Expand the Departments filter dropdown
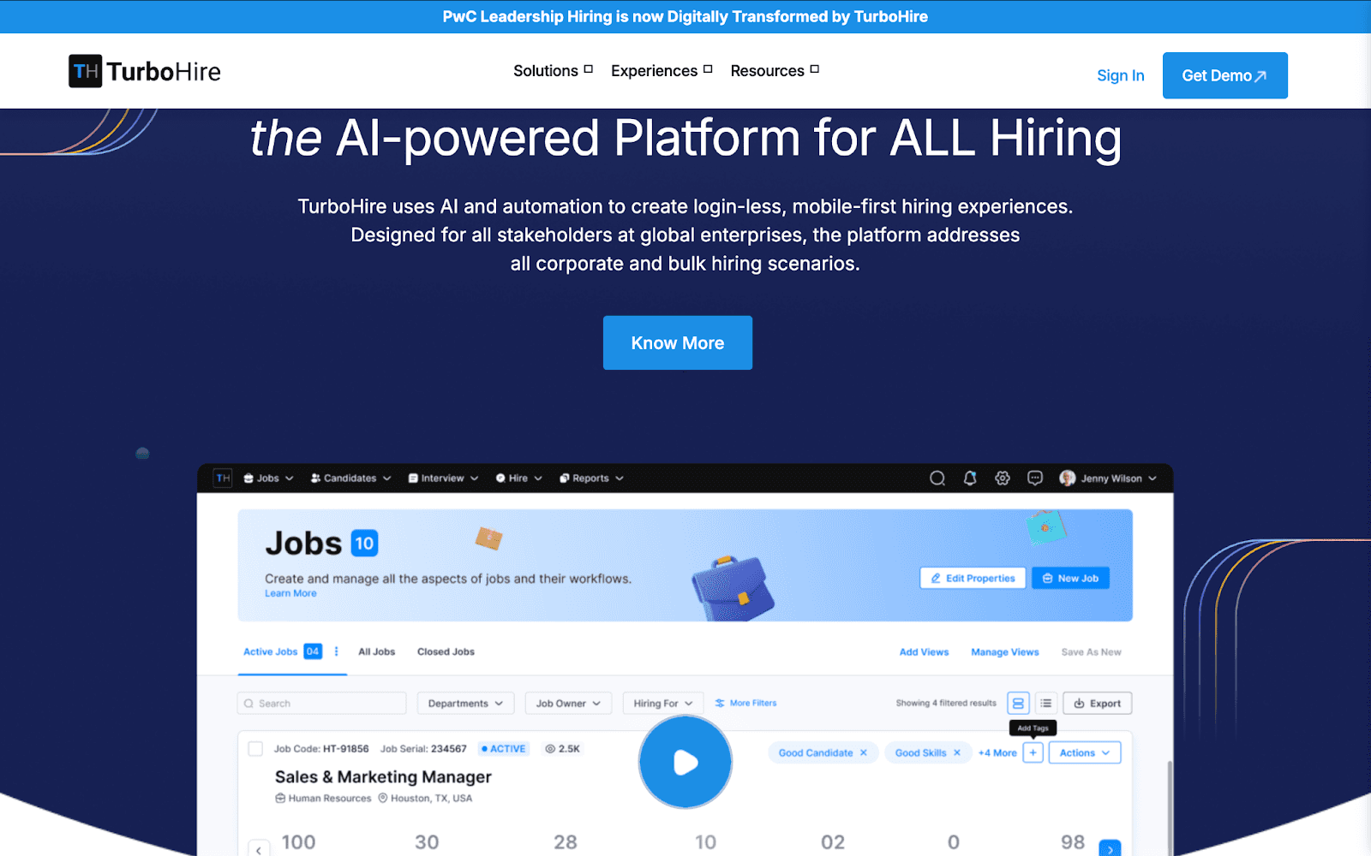 point(465,704)
